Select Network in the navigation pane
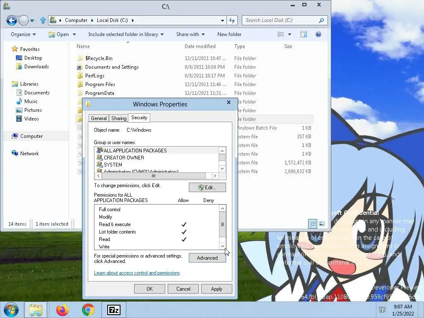424x318 pixels. click(29, 153)
